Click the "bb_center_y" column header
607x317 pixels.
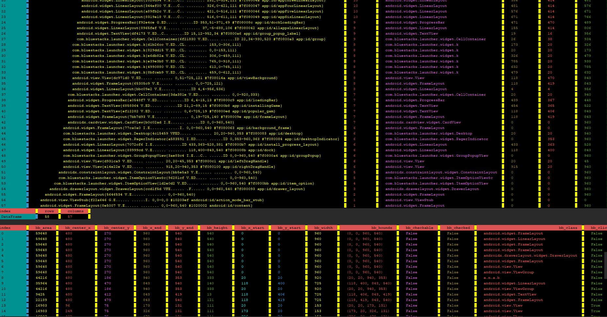pos(117,228)
